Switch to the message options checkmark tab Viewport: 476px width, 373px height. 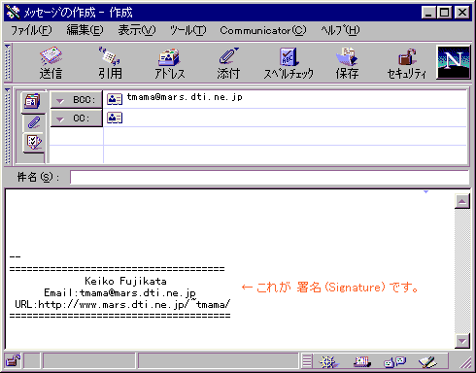34,142
